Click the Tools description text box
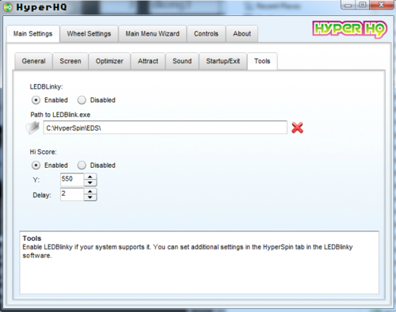 tap(200, 262)
